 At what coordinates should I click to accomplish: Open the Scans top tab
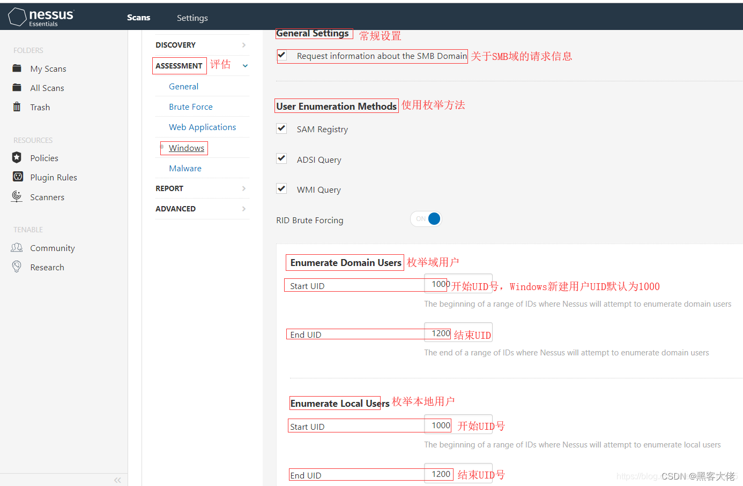(x=138, y=18)
